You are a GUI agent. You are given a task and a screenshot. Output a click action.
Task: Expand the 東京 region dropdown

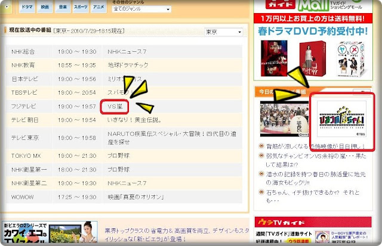223,32
